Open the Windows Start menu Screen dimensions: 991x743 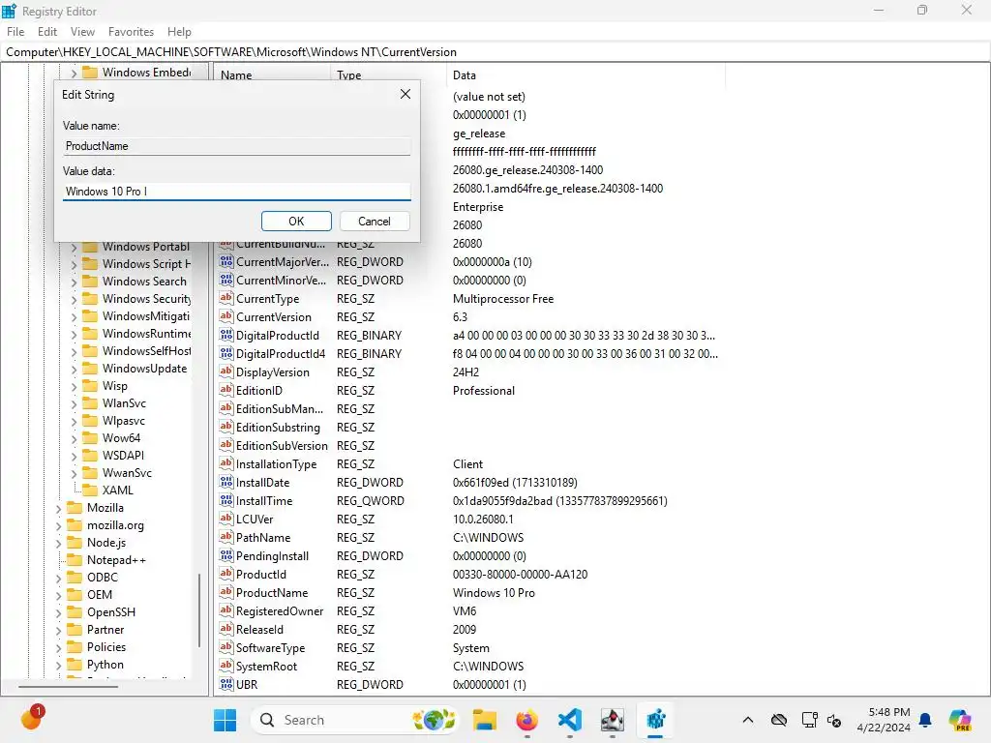tap(225, 720)
